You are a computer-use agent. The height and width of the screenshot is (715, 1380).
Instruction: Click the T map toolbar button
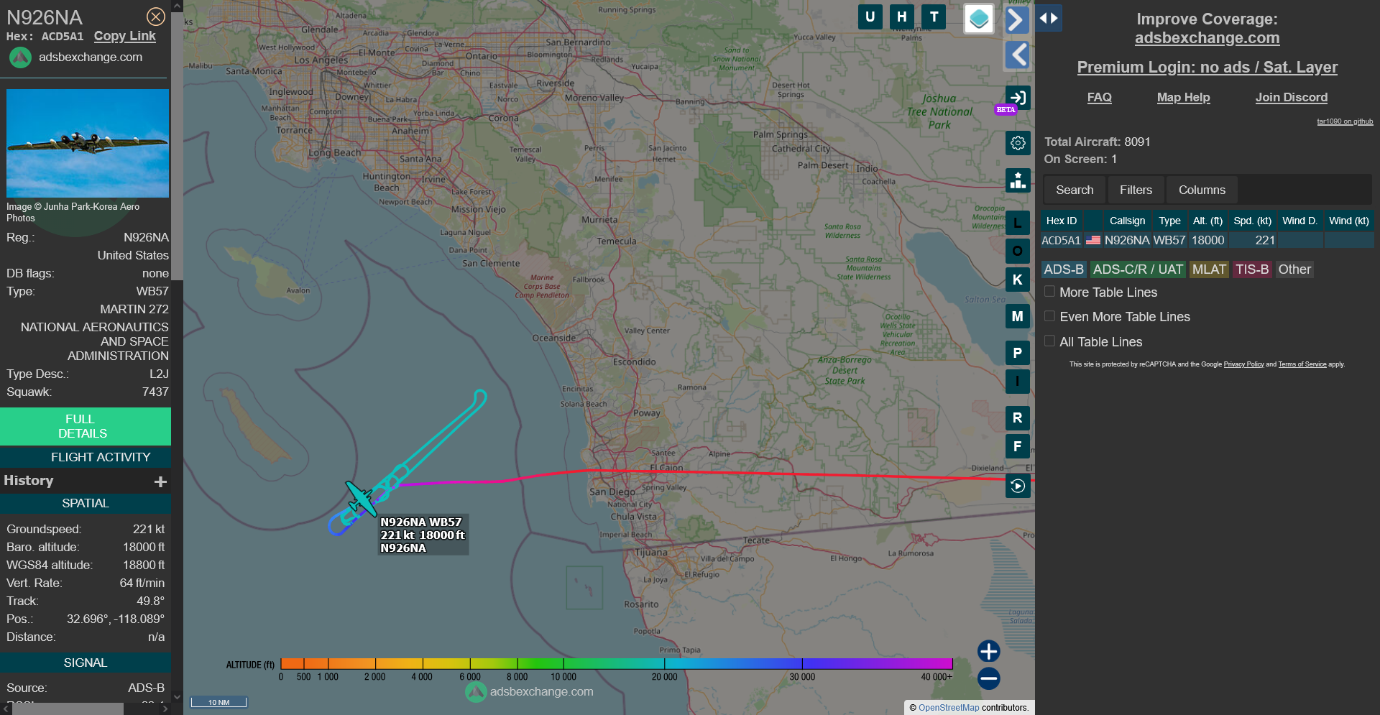click(x=934, y=17)
